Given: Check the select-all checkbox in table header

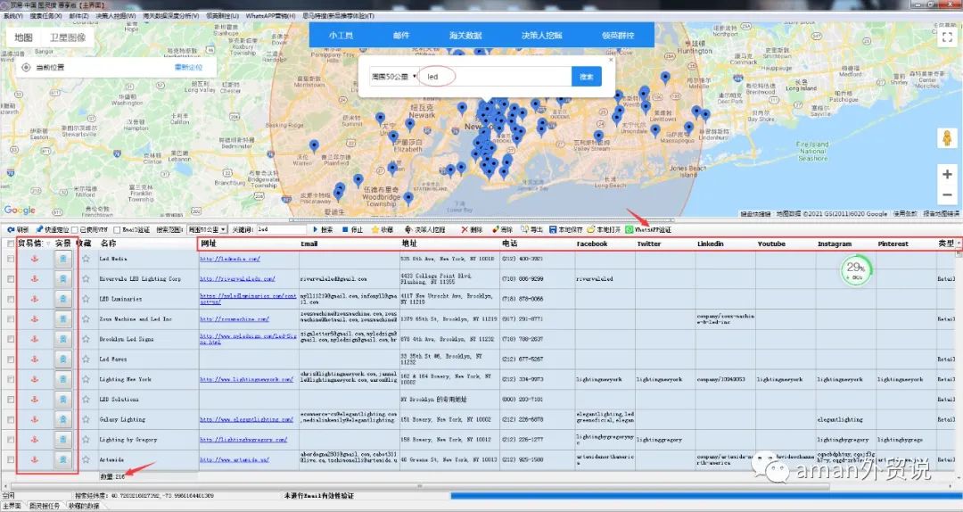Looking at the screenshot, I should [11, 244].
